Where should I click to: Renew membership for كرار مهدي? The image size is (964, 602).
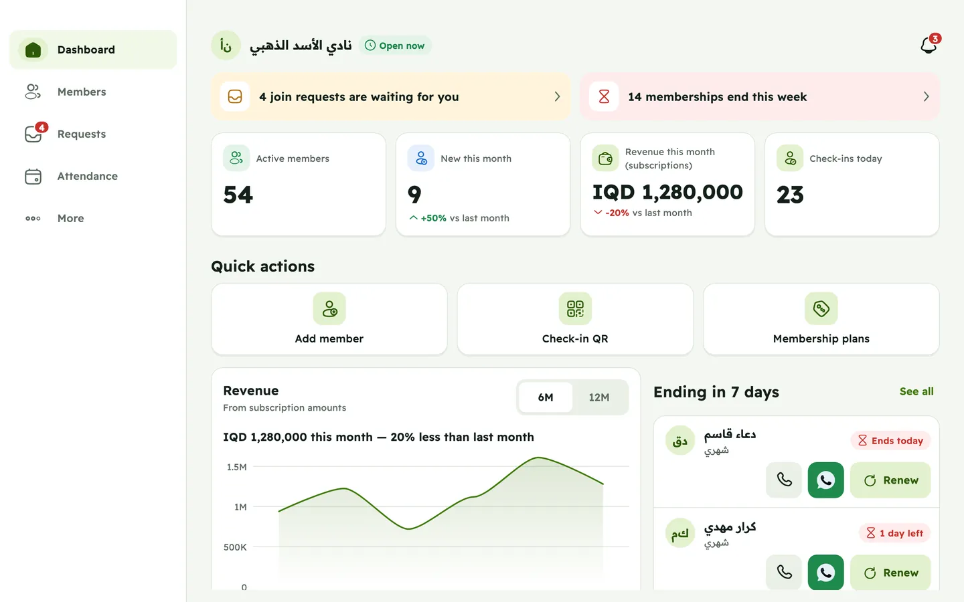pos(890,573)
